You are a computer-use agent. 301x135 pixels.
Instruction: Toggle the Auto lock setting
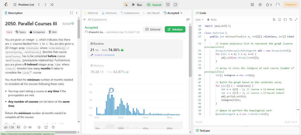click(x=212, y=19)
